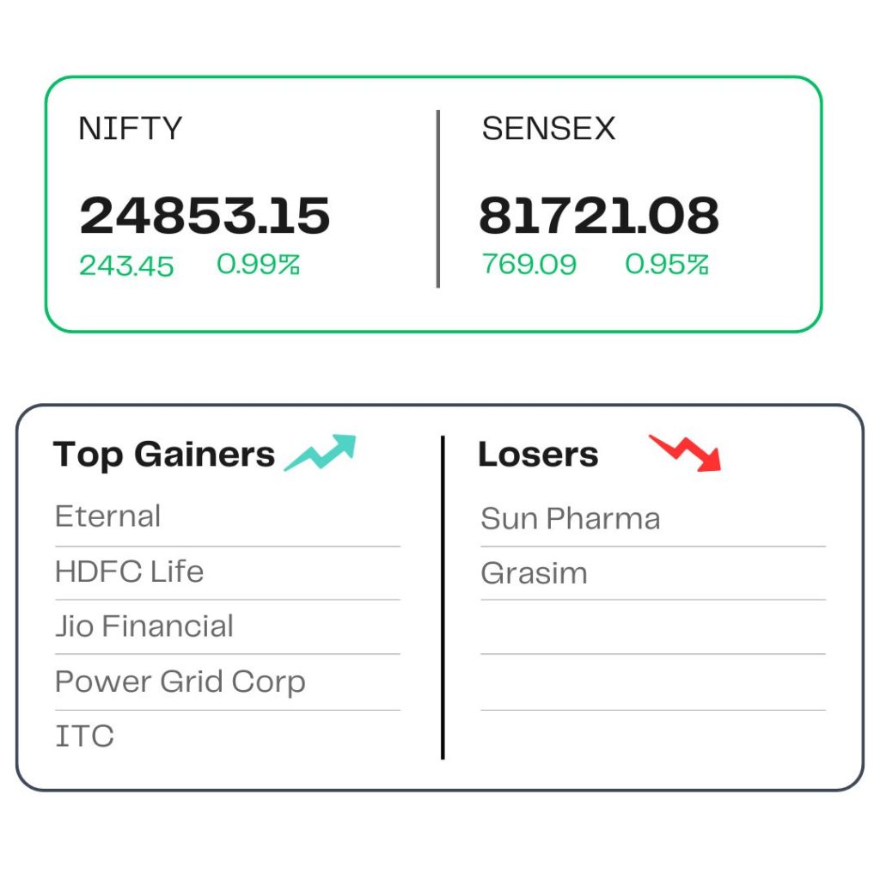The height and width of the screenshot is (880, 880).
Task: Click the empty third losers row
Action: point(653,626)
